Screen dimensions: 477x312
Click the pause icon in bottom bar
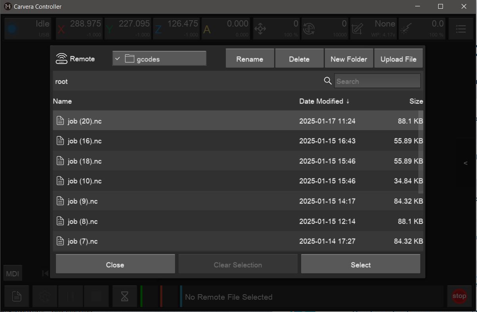71,296
